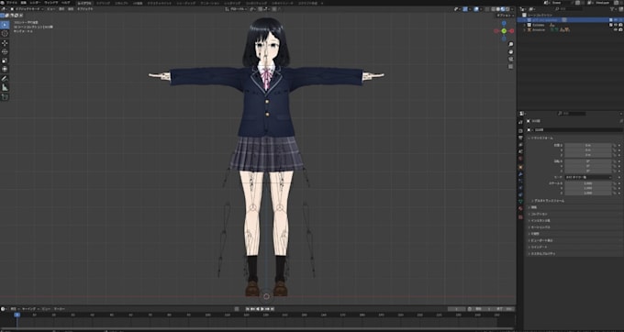Viewport: 624px width, 332px height.
Task: Open the timeline Playback menu
Action: coord(14,308)
